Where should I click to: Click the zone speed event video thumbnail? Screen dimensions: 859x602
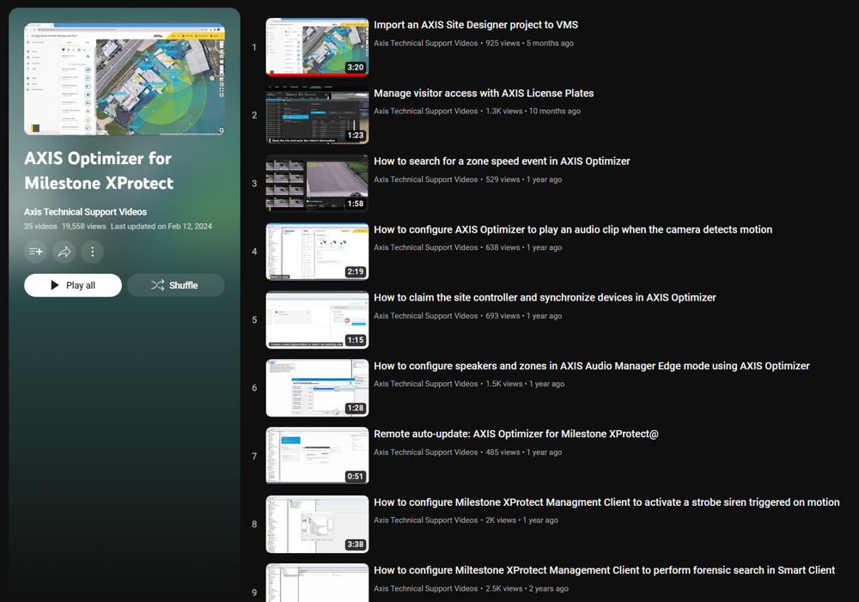(317, 183)
